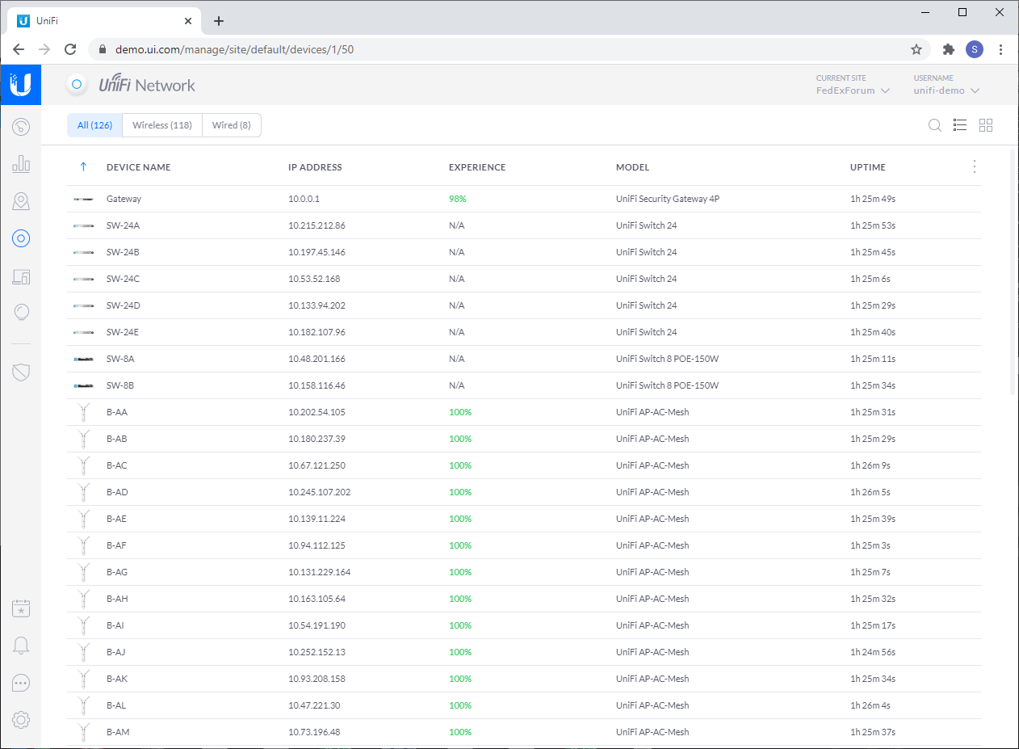Open the SW-24C device name
This screenshot has height=749, width=1019.
(x=123, y=279)
